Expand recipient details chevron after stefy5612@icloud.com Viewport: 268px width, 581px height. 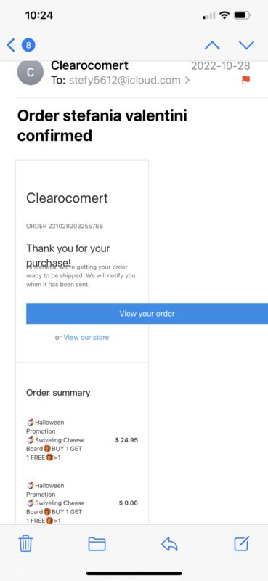click(187, 80)
